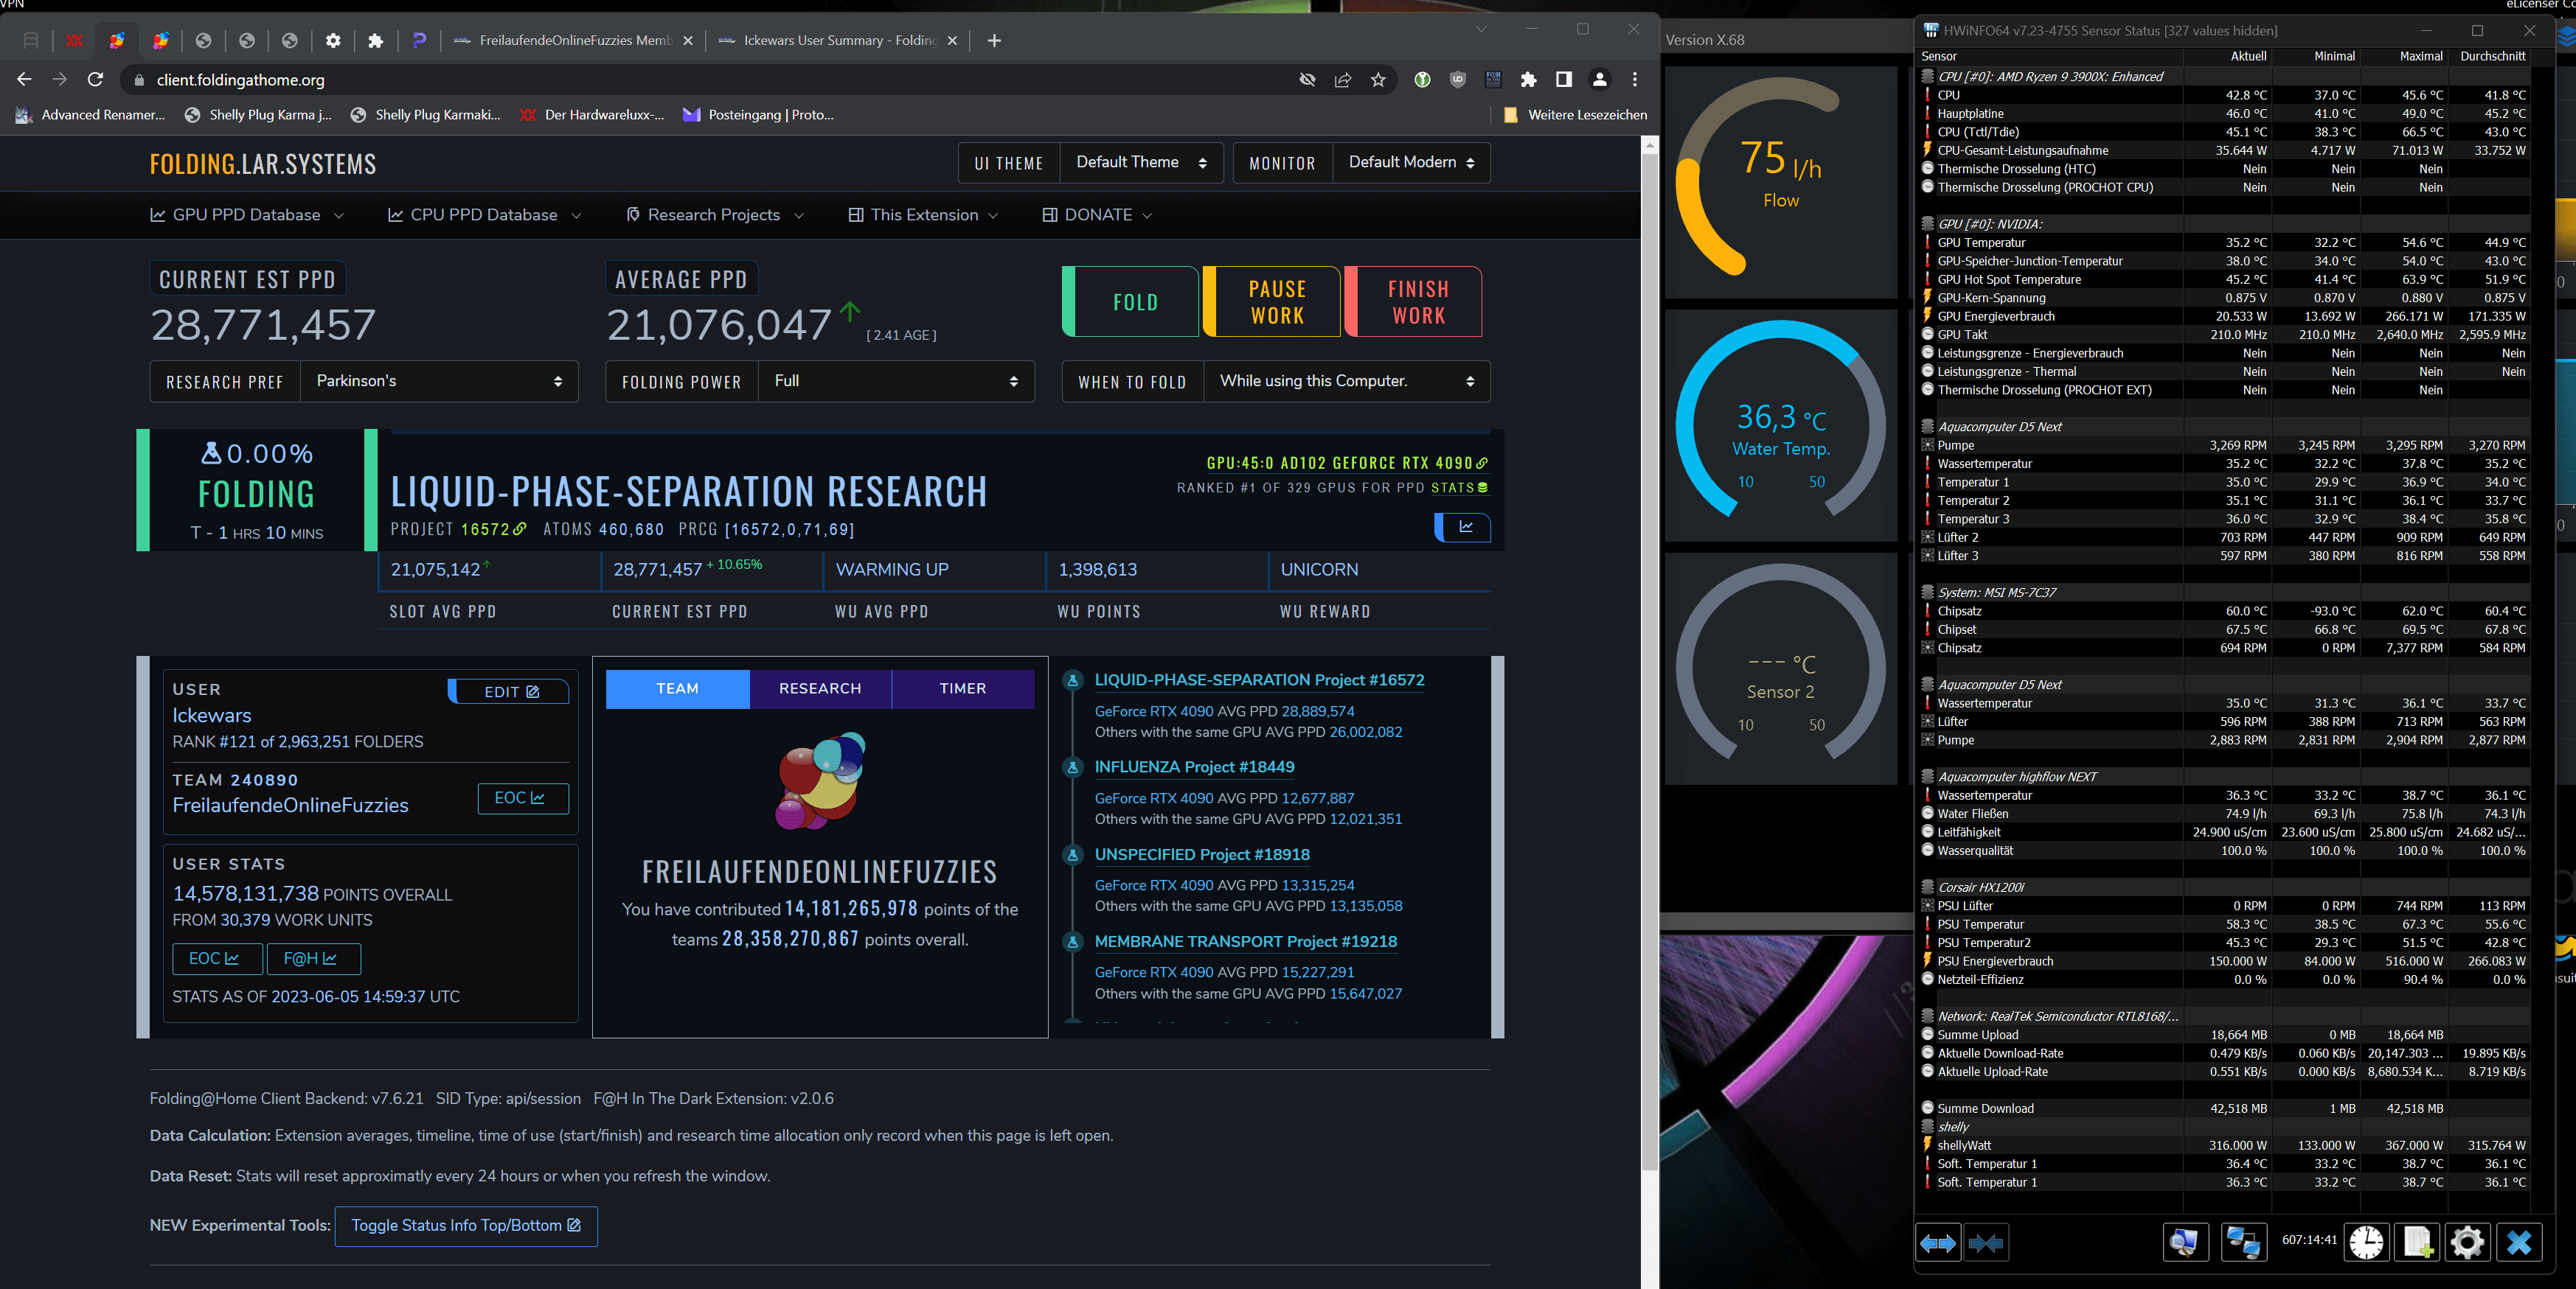
Task: Expand Research Projects menu
Action: point(714,215)
